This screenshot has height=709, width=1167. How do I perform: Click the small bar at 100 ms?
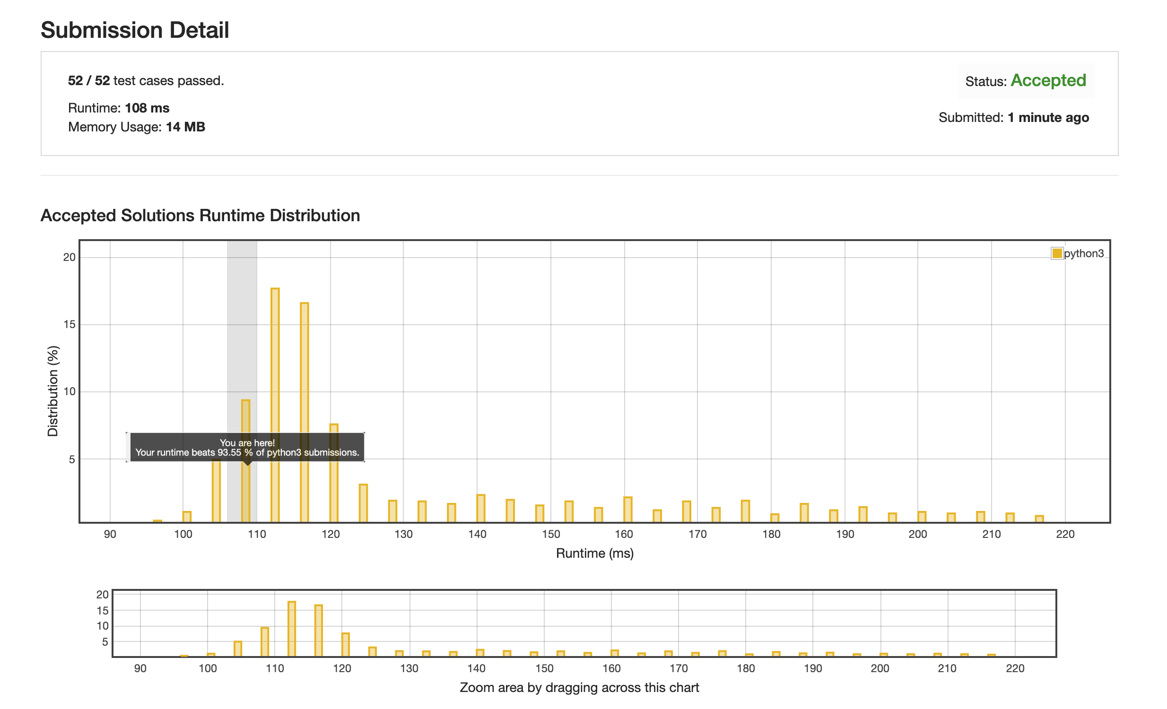click(x=187, y=517)
